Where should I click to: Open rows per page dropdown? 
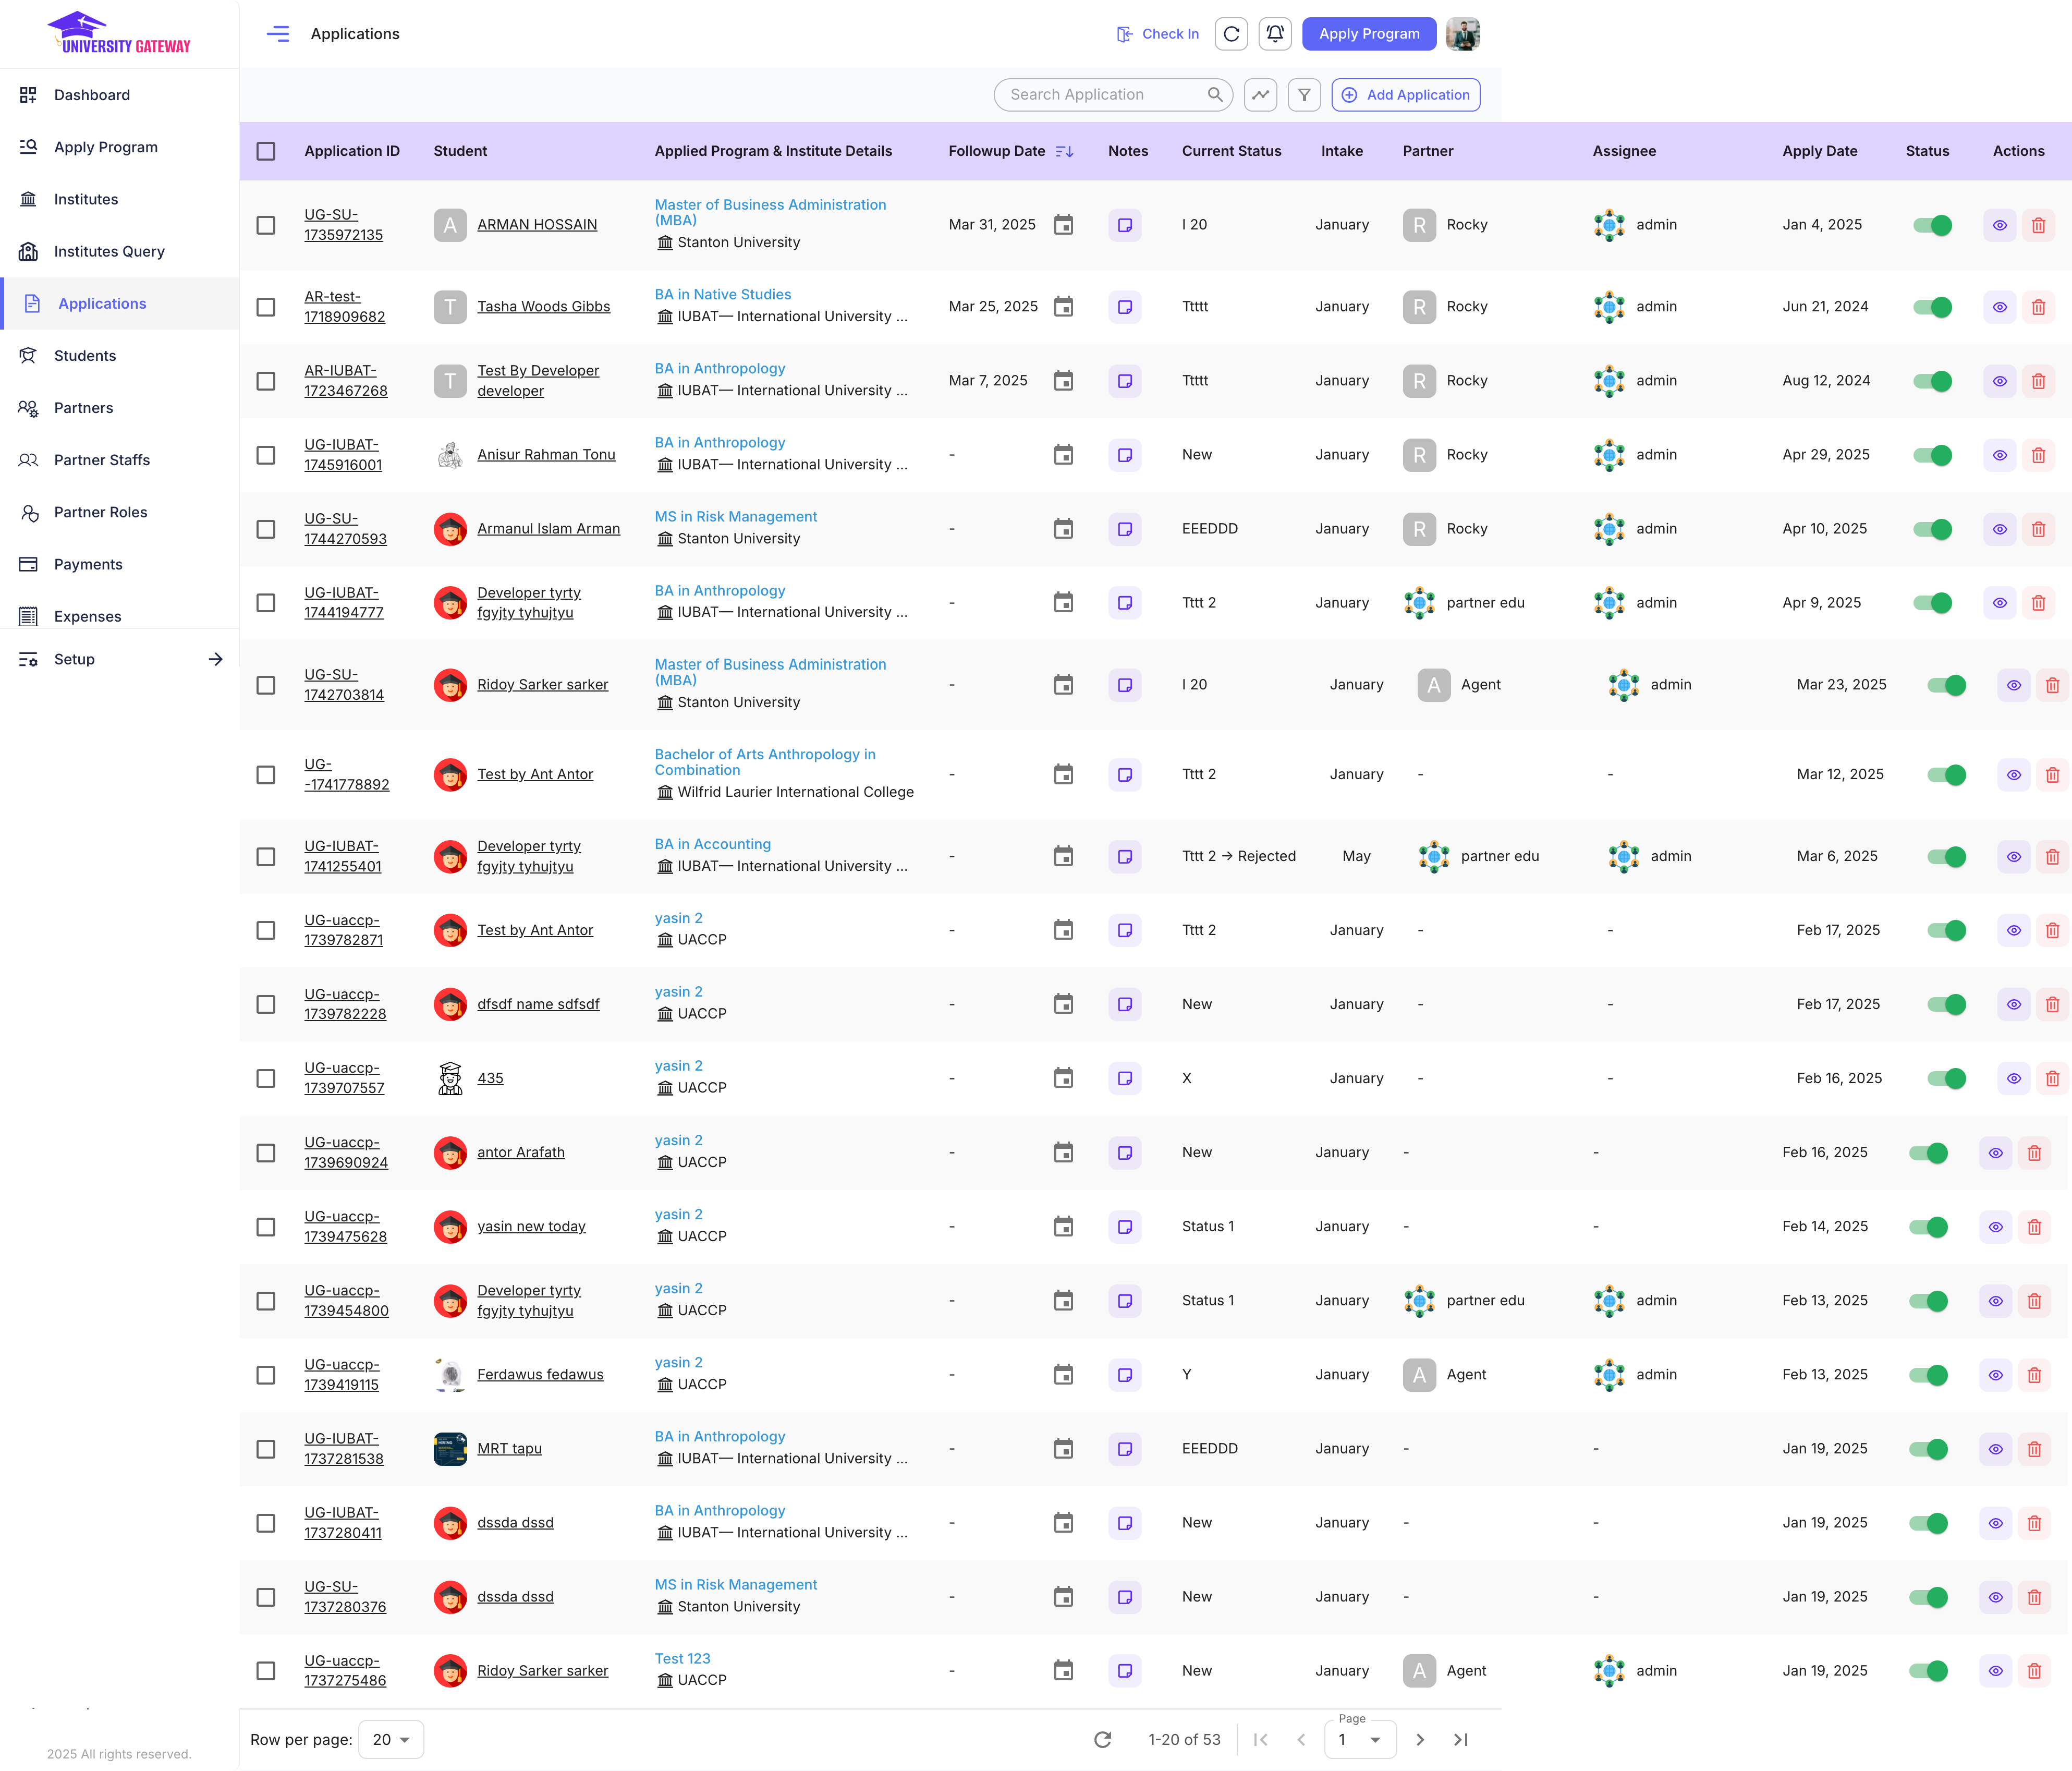[391, 1740]
